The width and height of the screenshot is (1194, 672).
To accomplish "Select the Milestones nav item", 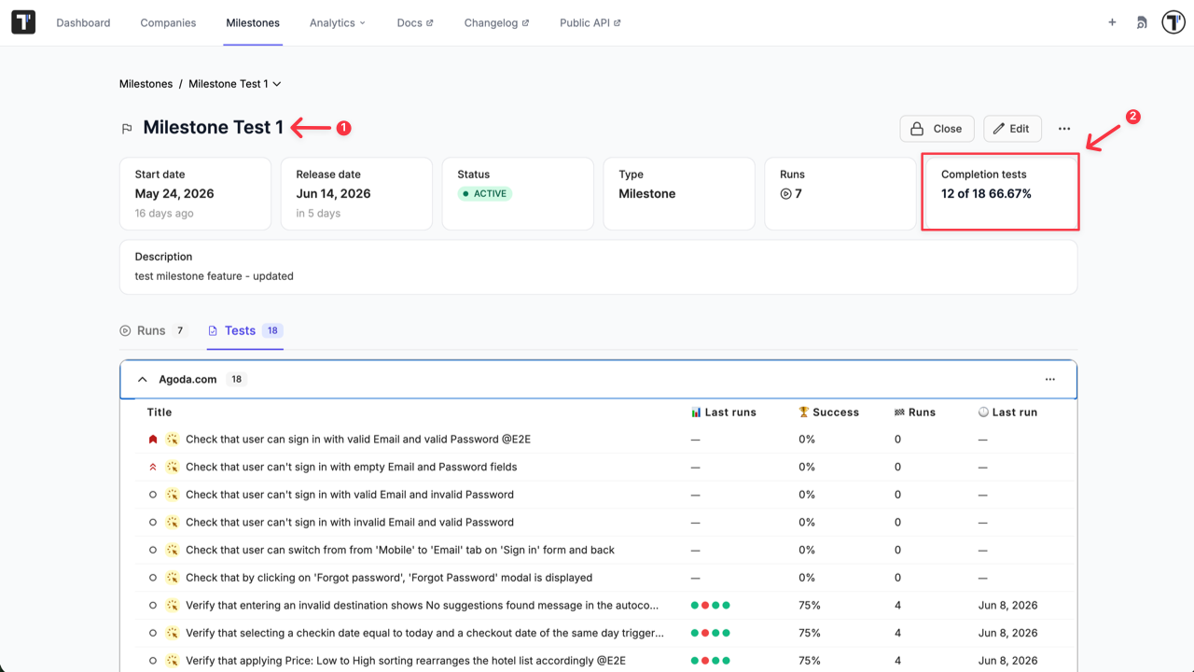I will click(x=253, y=22).
